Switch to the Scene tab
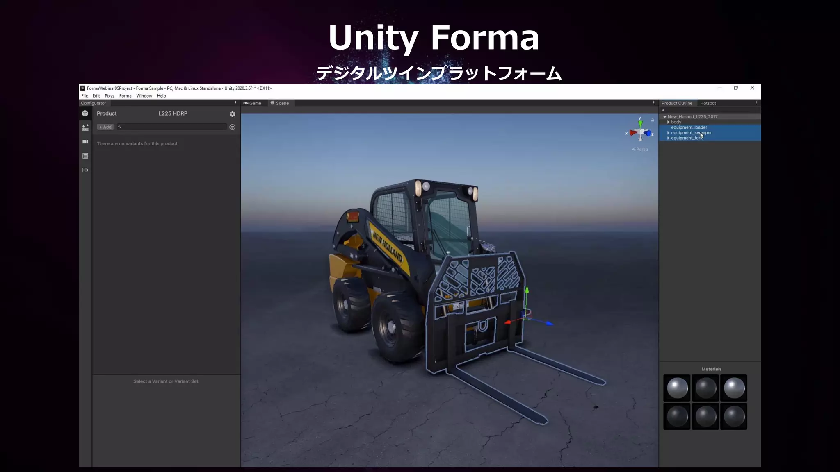 point(280,103)
